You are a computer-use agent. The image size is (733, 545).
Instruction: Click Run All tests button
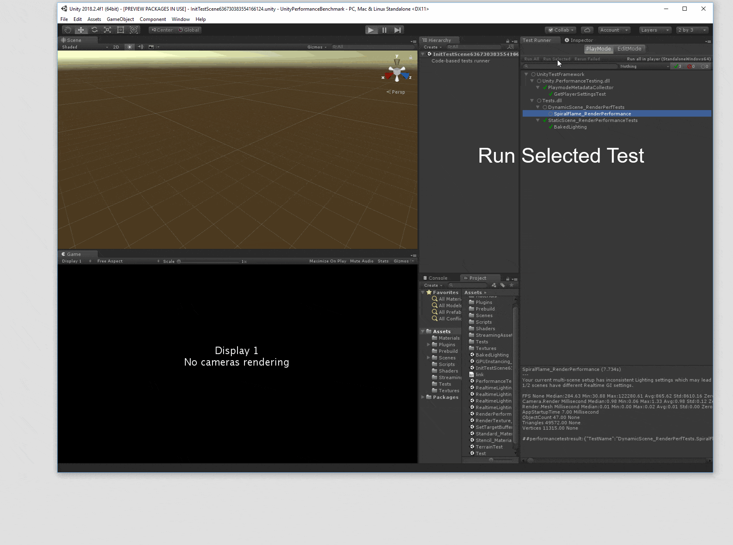coord(531,59)
